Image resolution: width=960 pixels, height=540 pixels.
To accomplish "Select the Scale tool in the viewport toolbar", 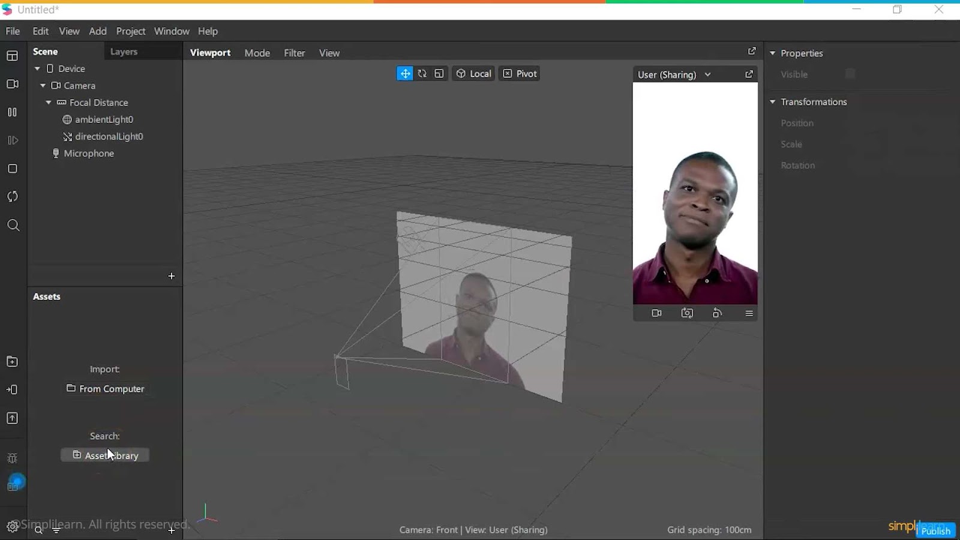I will (x=439, y=73).
